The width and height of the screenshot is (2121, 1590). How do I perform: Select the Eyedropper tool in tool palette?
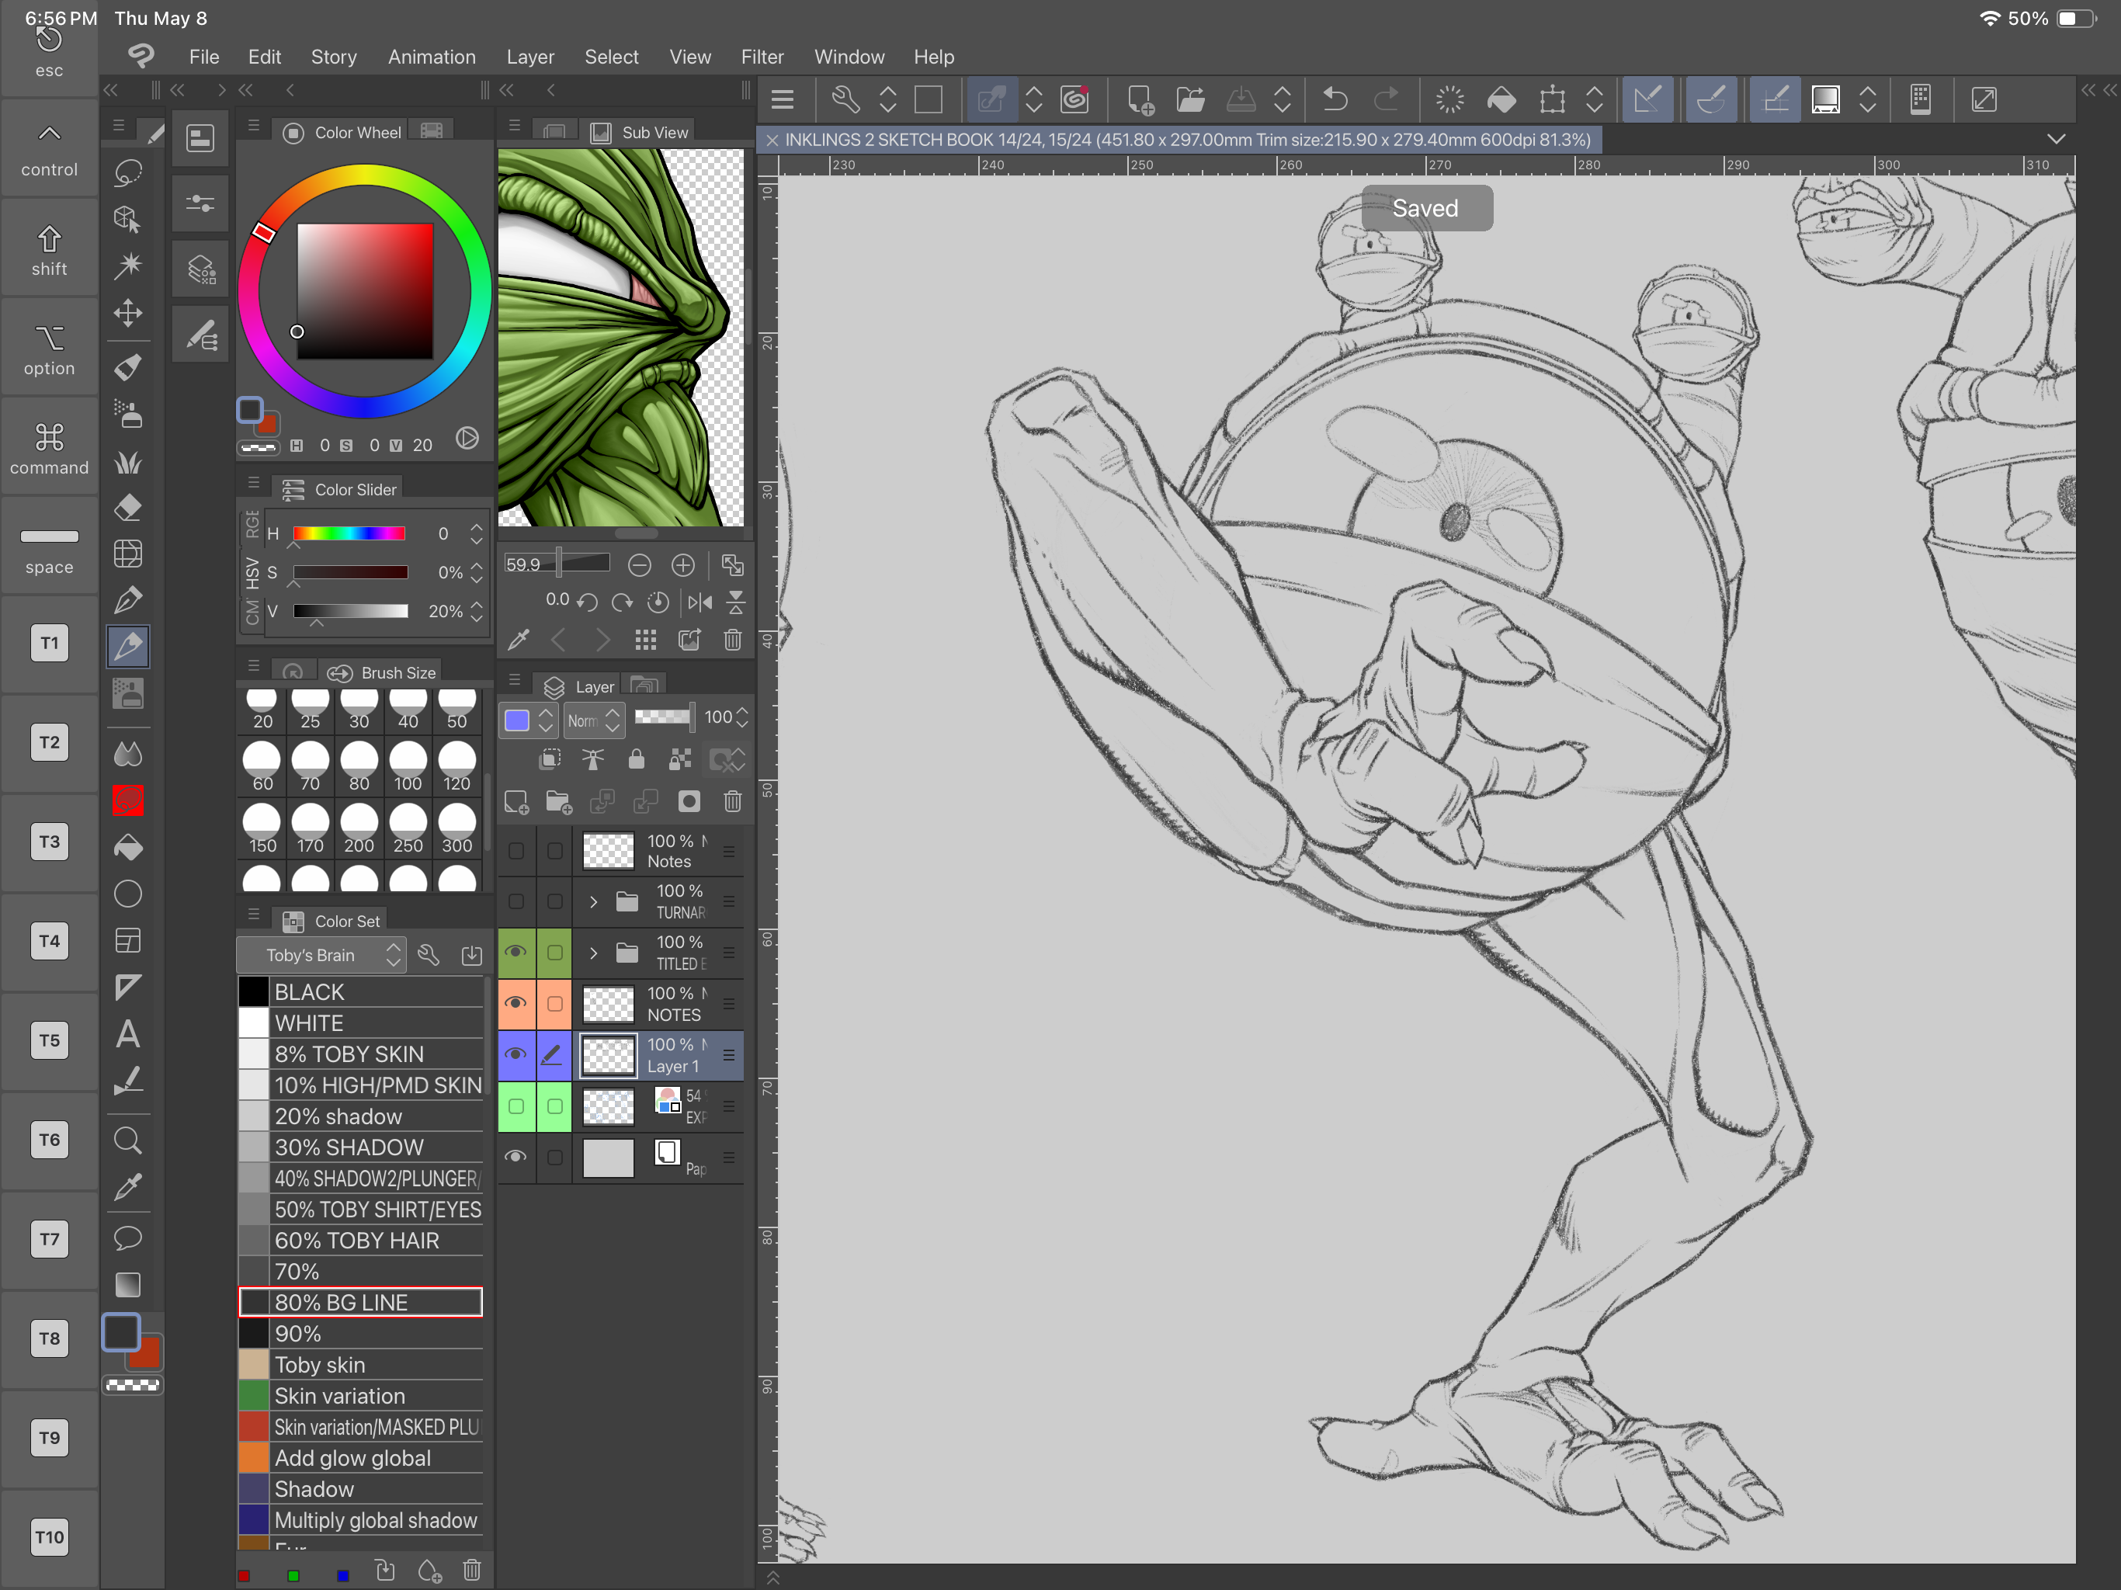[x=127, y=1188]
